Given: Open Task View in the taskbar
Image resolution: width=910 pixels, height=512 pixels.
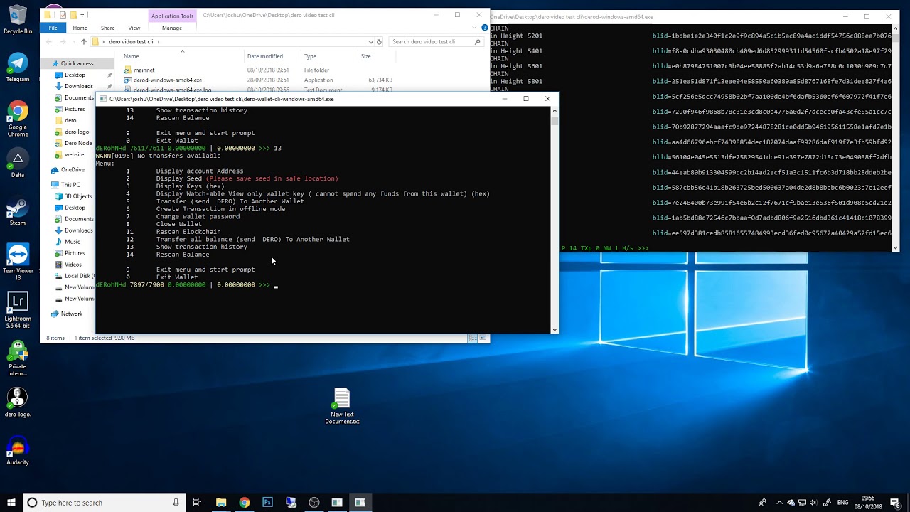Looking at the screenshot, I should click(197, 503).
